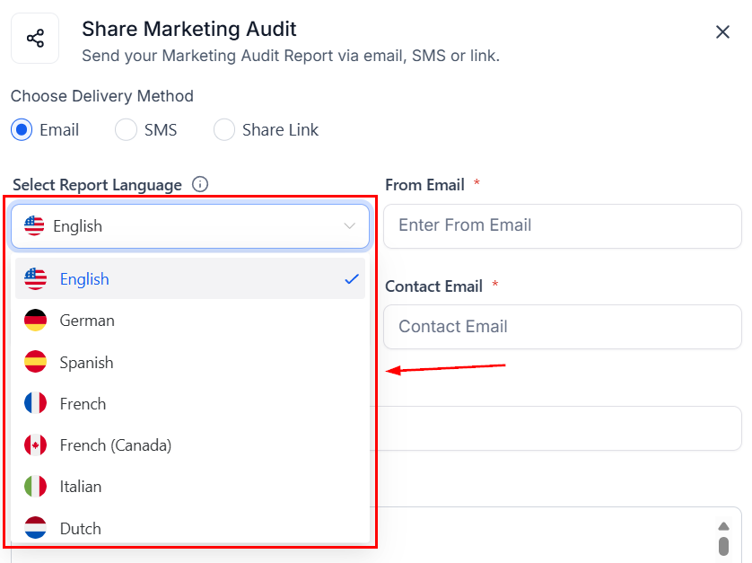Click into the Enter From Email field
This screenshot has height=563, width=752.
click(x=563, y=225)
